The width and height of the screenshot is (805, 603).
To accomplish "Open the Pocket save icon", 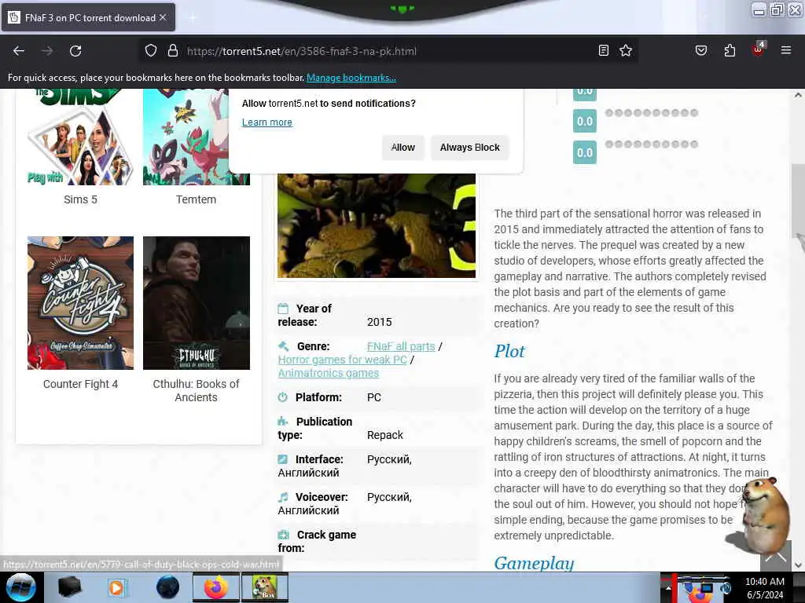I will tap(700, 50).
